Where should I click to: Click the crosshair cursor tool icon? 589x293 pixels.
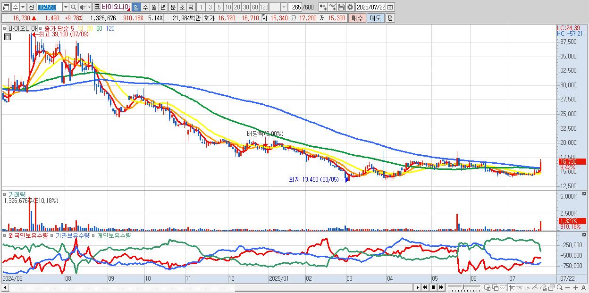[512, 287]
